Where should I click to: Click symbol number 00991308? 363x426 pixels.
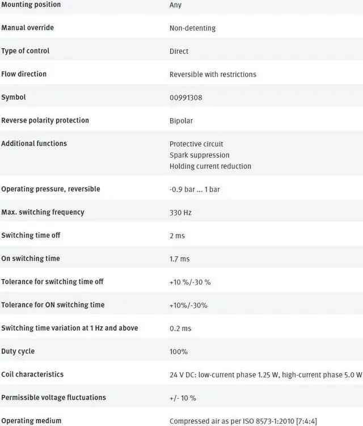185,98
